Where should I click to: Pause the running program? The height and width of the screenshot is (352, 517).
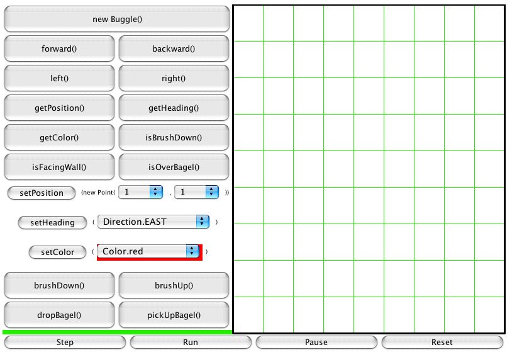click(x=316, y=342)
